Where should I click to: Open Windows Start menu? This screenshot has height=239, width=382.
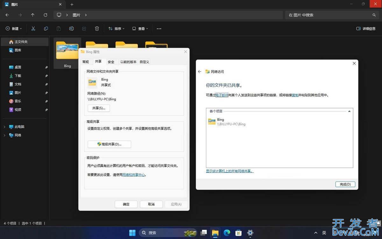click(132, 233)
